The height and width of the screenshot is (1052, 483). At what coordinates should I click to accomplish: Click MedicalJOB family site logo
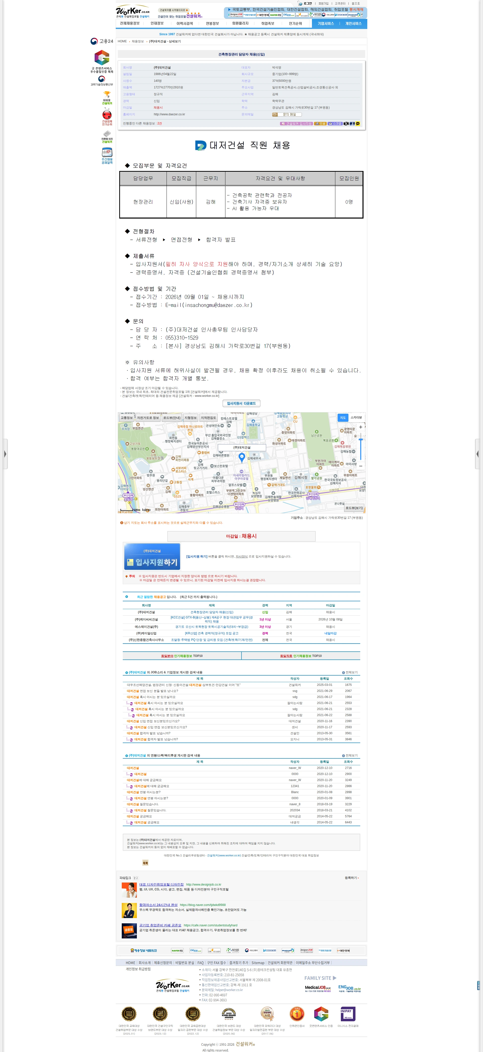318,989
